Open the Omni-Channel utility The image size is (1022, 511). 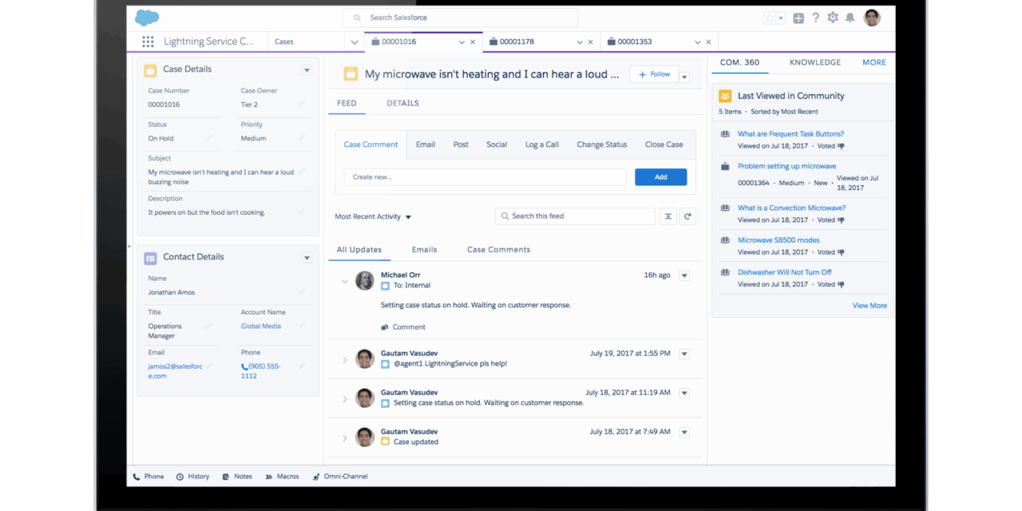coord(340,477)
